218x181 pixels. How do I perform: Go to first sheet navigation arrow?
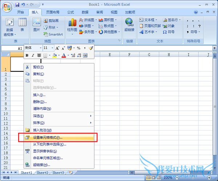(x=4, y=172)
